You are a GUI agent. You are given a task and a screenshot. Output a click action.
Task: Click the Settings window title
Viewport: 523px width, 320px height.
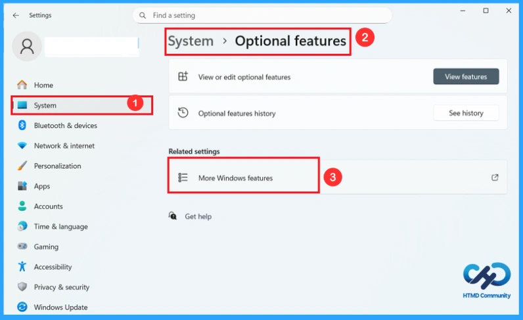pyautogui.click(x=40, y=15)
